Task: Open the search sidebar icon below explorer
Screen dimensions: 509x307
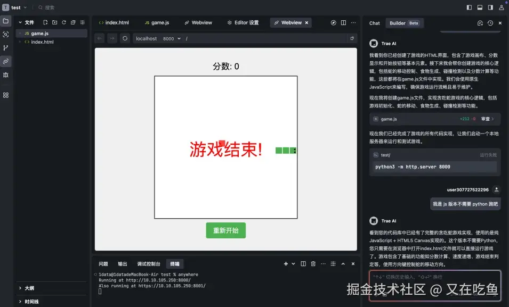Action: (5, 35)
